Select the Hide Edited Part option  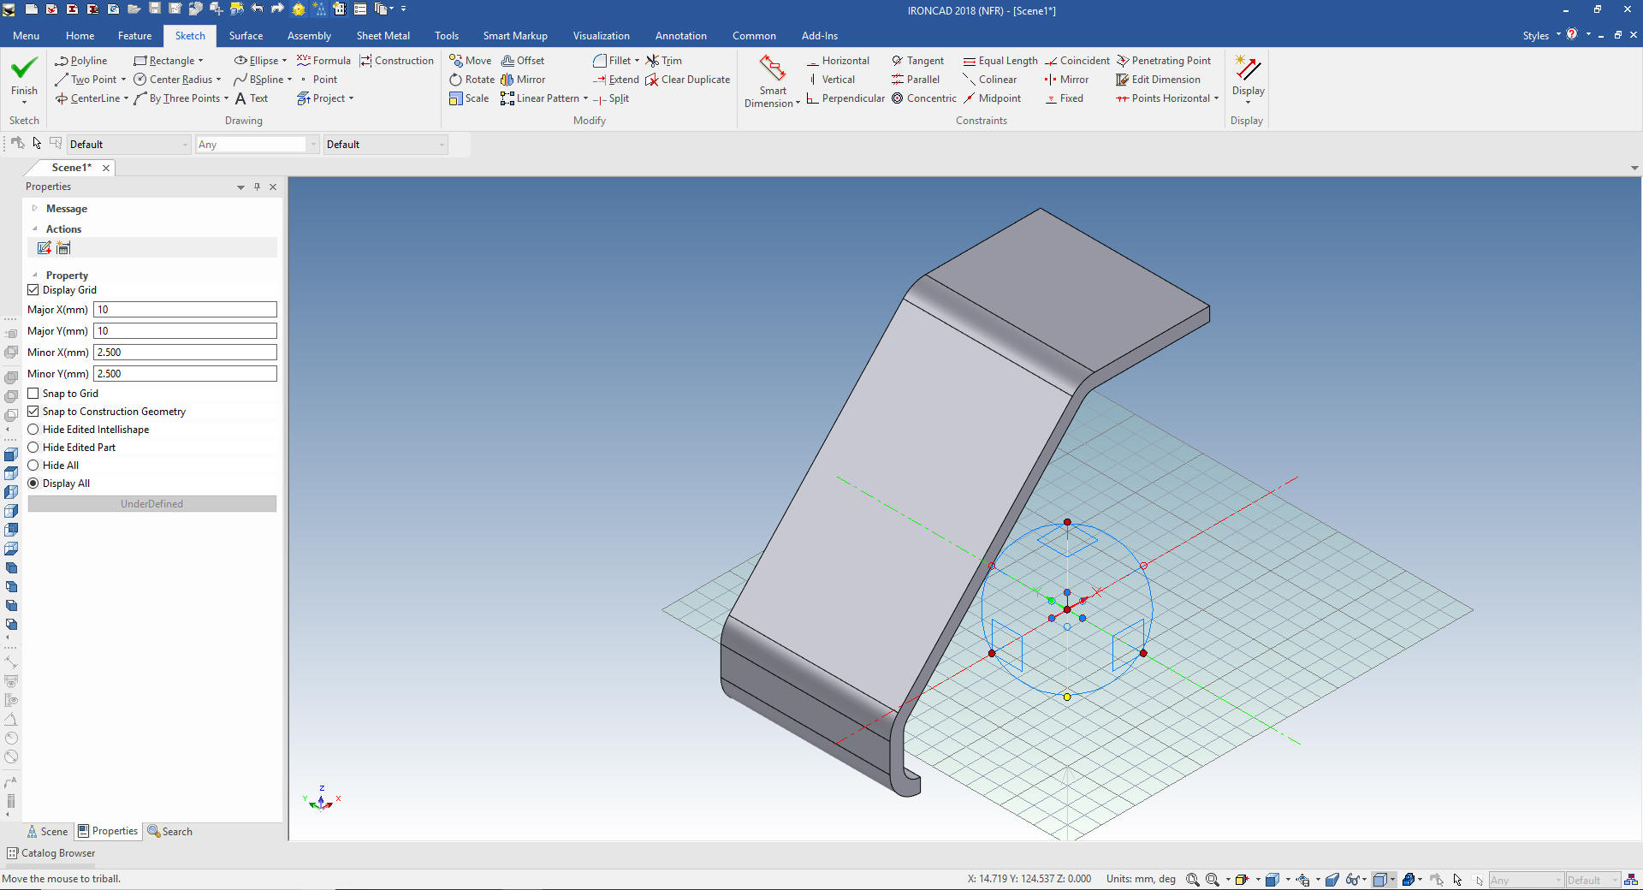33,448
